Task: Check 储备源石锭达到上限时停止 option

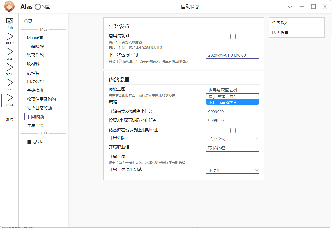Action: click(x=233, y=130)
